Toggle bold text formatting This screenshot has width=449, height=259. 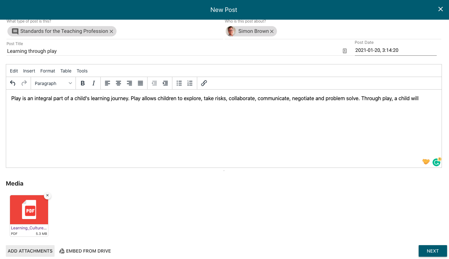point(83,83)
